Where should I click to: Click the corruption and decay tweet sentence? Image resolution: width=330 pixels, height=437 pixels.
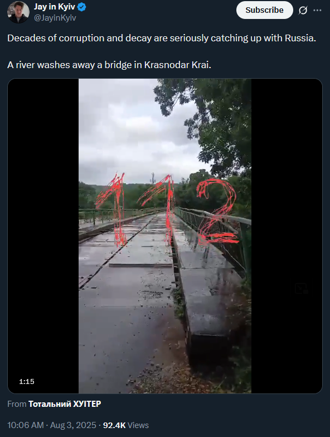point(162,38)
